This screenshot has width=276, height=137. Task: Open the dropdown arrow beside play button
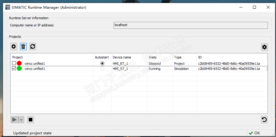21,120
